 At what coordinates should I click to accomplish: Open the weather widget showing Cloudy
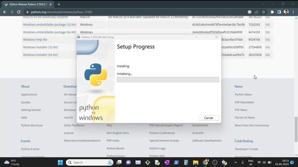[x=12, y=162]
